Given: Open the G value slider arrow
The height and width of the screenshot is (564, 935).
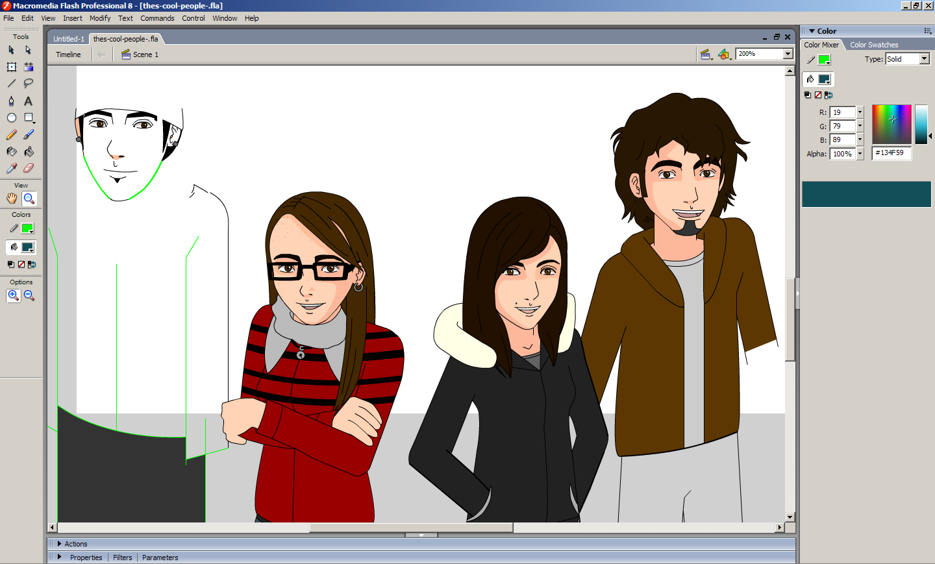Looking at the screenshot, I should pos(860,126).
